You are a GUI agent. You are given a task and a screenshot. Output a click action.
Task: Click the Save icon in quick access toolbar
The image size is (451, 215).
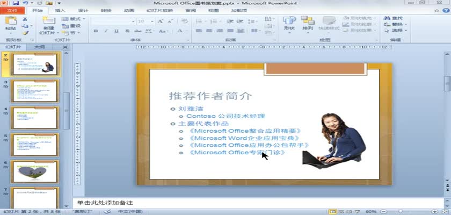[16, 3]
